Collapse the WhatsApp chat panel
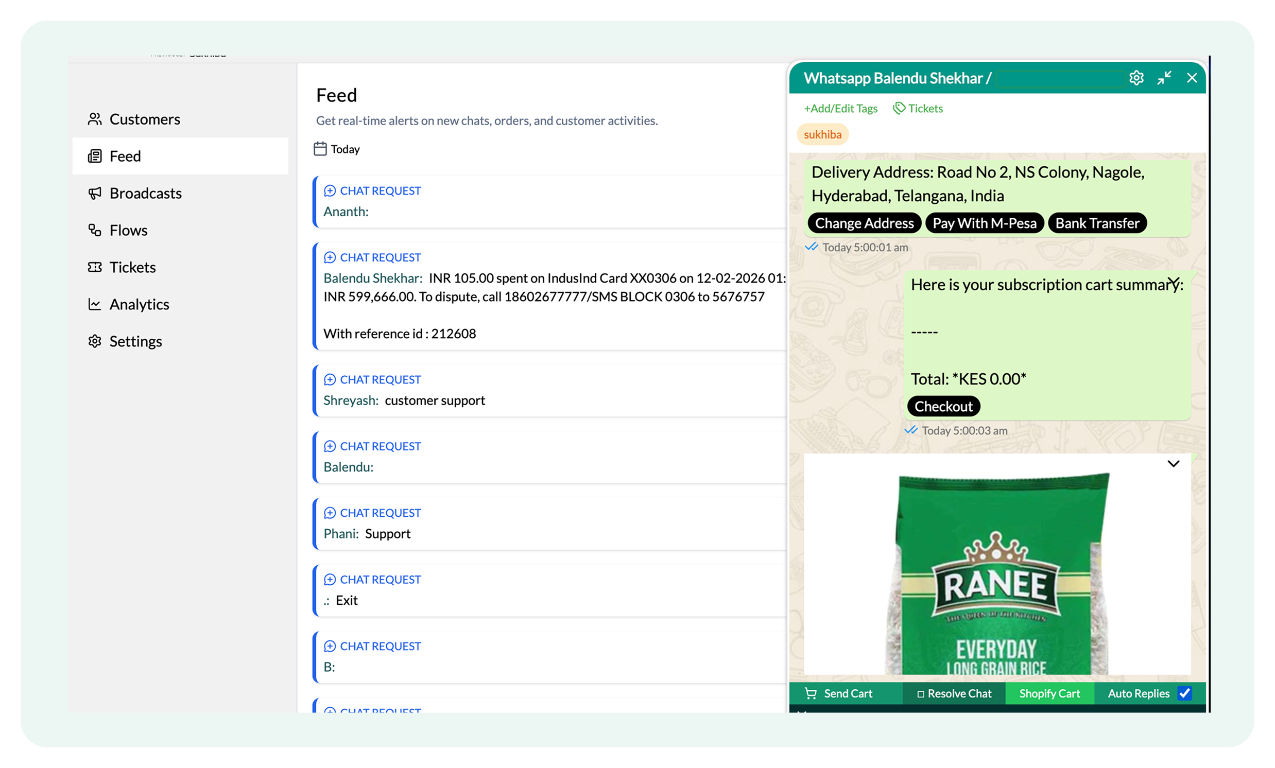The width and height of the screenshot is (1275, 768). [x=1164, y=78]
